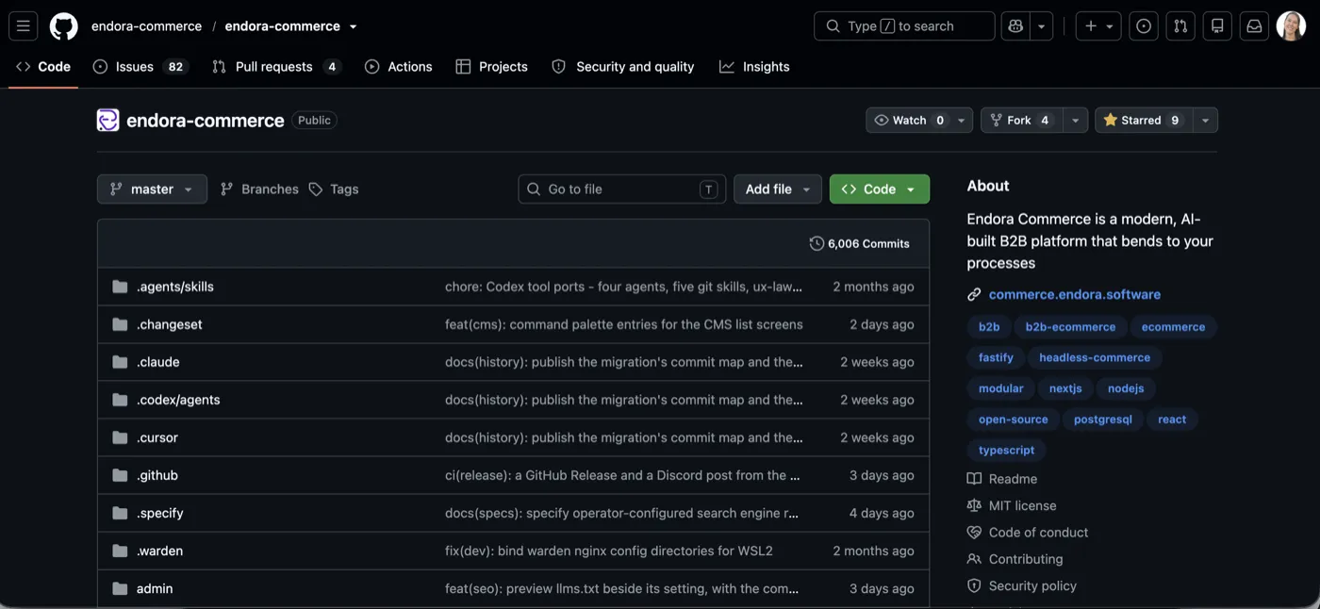Screen dimensions: 1320x609
Task: Open the green Code dropdown
Action: pos(880,189)
